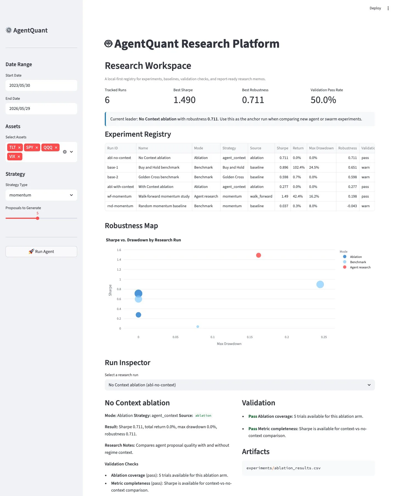Remove the QQQ asset tag
The height and width of the screenshot is (496, 397).
click(x=56, y=148)
